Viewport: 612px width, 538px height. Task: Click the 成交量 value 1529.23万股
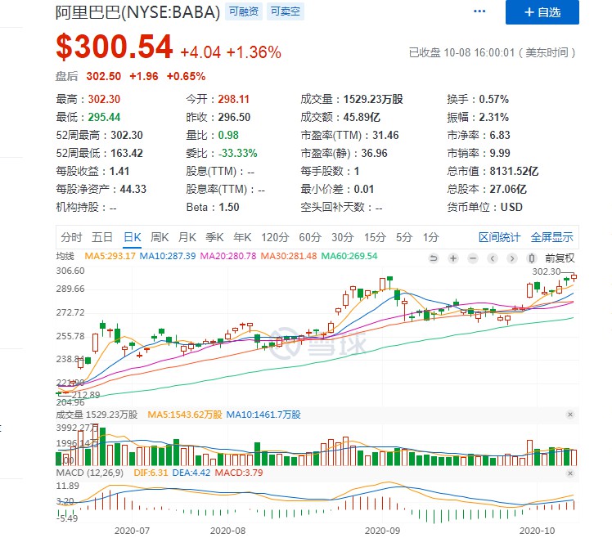pyautogui.click(x=373, y=99)
